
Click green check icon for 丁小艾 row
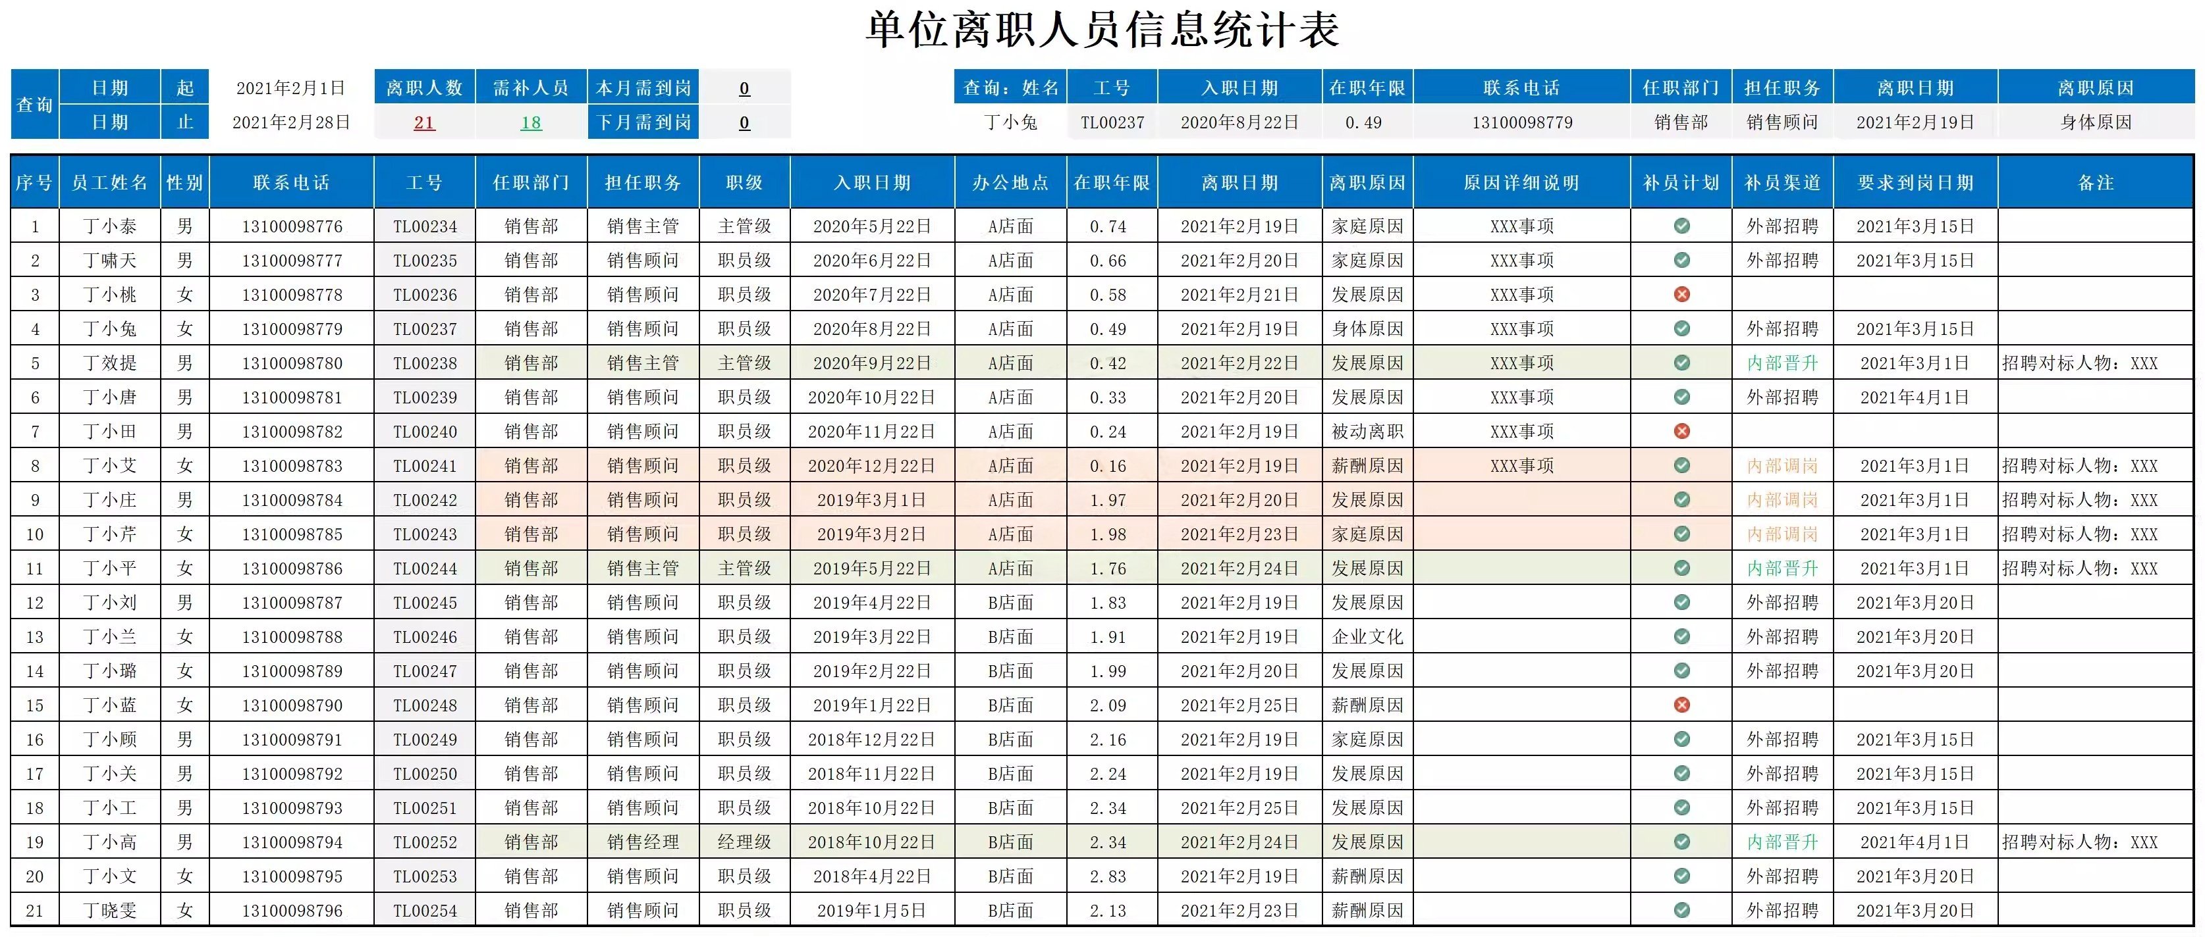pyautogui.click(x=1681, y=465)
